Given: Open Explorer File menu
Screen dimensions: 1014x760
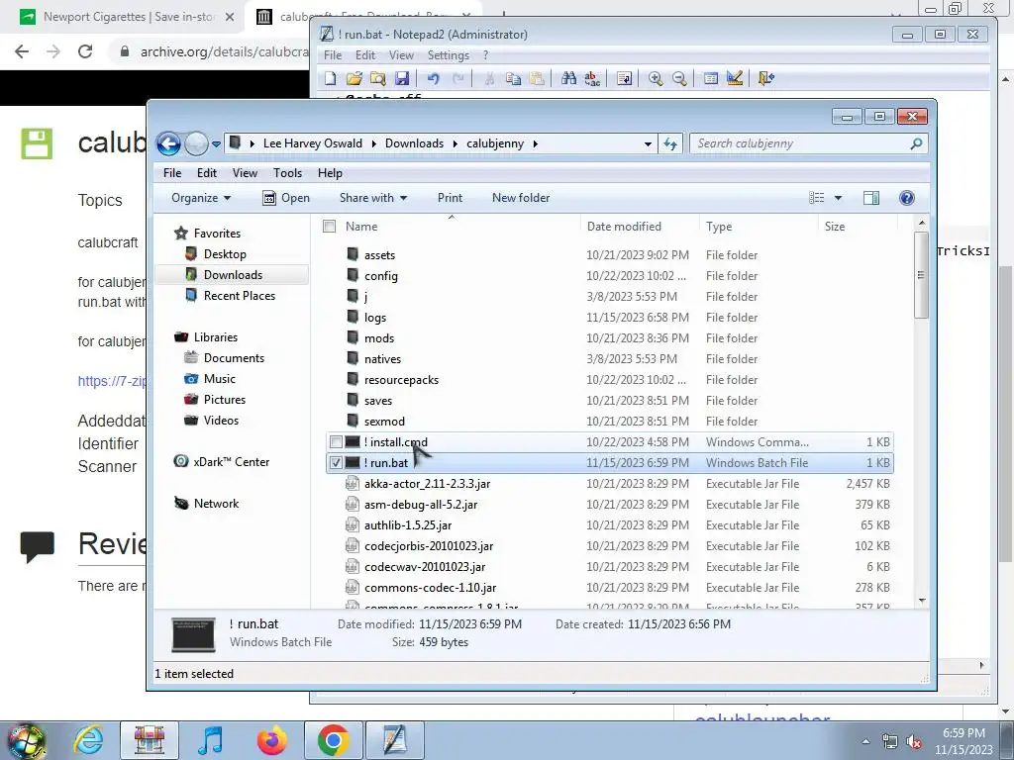Looking at the screenshot, I should pyautogui.click(x=172, y=173).
